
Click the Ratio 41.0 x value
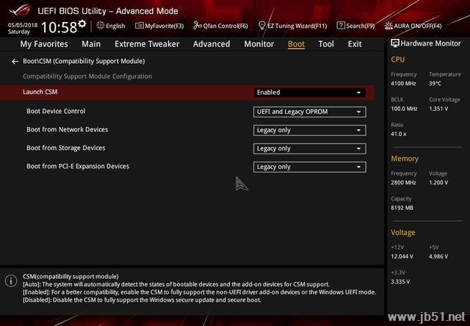click(399, 134)
